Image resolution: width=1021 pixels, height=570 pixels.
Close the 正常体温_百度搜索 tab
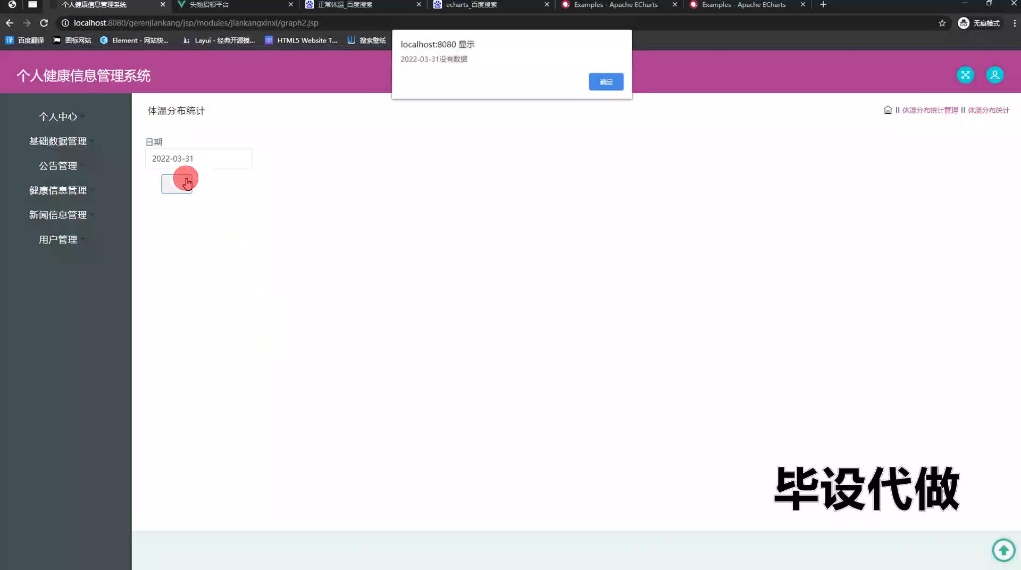[419, 4]
